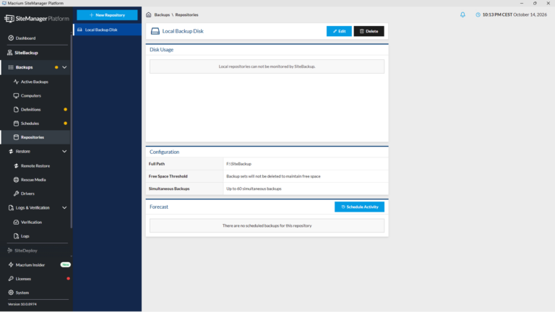Open Remote Restore icon
Screen dimensions: 555x312
(16, 165)
